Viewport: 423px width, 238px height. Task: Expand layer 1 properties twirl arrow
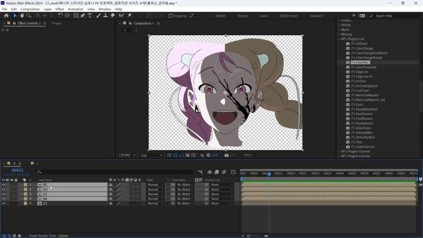(21, 185)
